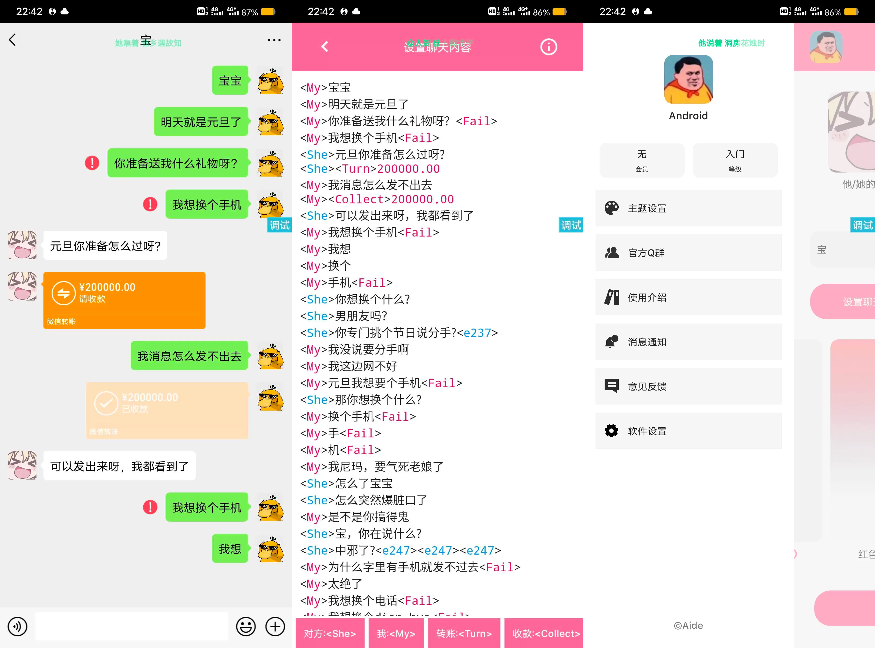Viewport: 875px width, 648px height.
Task: Open 意见反馈 feedback
Action: tap(688, 386)
